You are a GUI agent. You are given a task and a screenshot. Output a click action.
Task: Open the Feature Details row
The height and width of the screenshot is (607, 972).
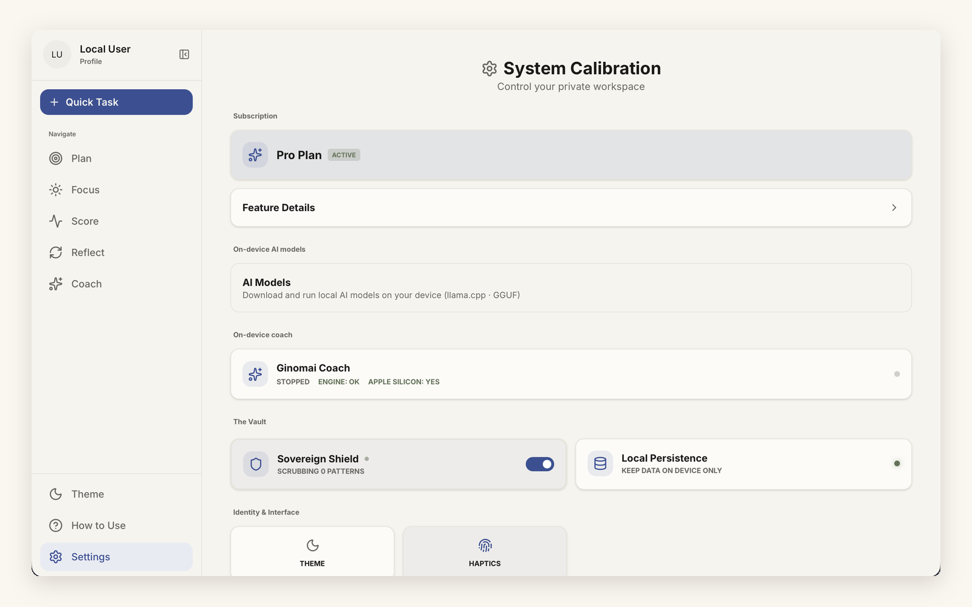[571, 208]
